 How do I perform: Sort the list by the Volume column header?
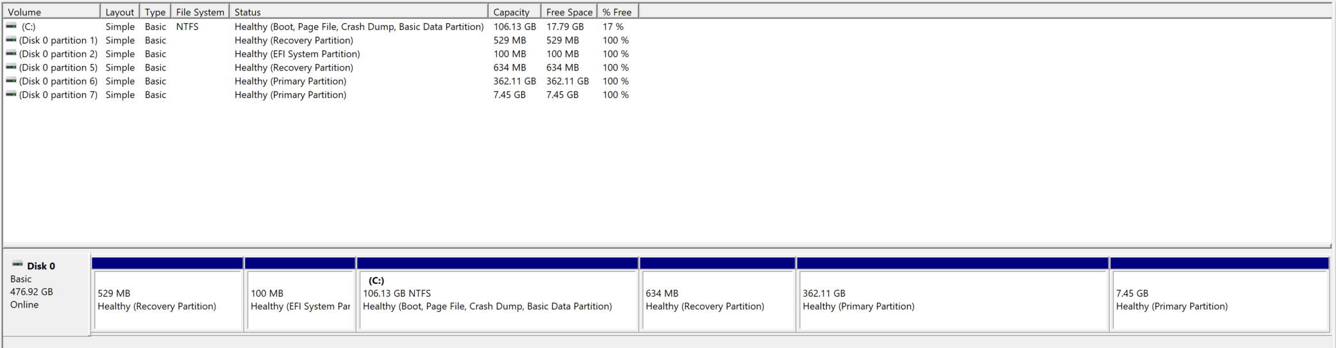(51, 12)
